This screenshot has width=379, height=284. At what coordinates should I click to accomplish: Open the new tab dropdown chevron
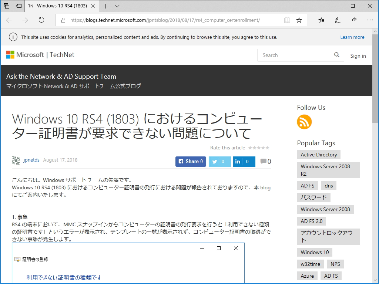click(117, 6)
